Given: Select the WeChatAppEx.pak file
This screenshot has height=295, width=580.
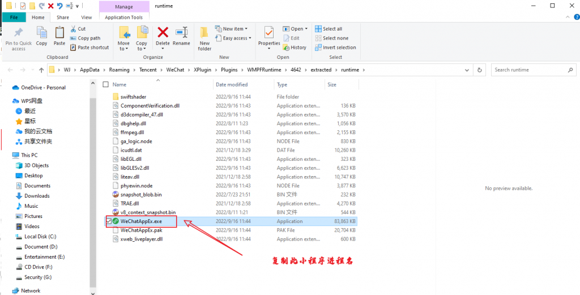Looking at the screenshot, I should tap(141, 230).
